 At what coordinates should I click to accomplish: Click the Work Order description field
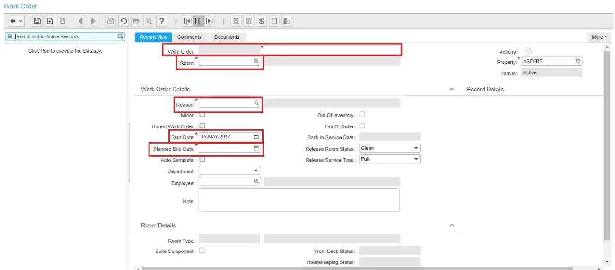point(332,50)
